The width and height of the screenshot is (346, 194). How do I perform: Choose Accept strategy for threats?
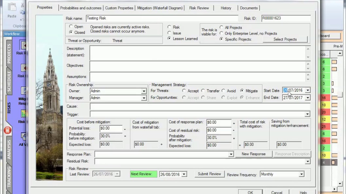click(184, 91)
